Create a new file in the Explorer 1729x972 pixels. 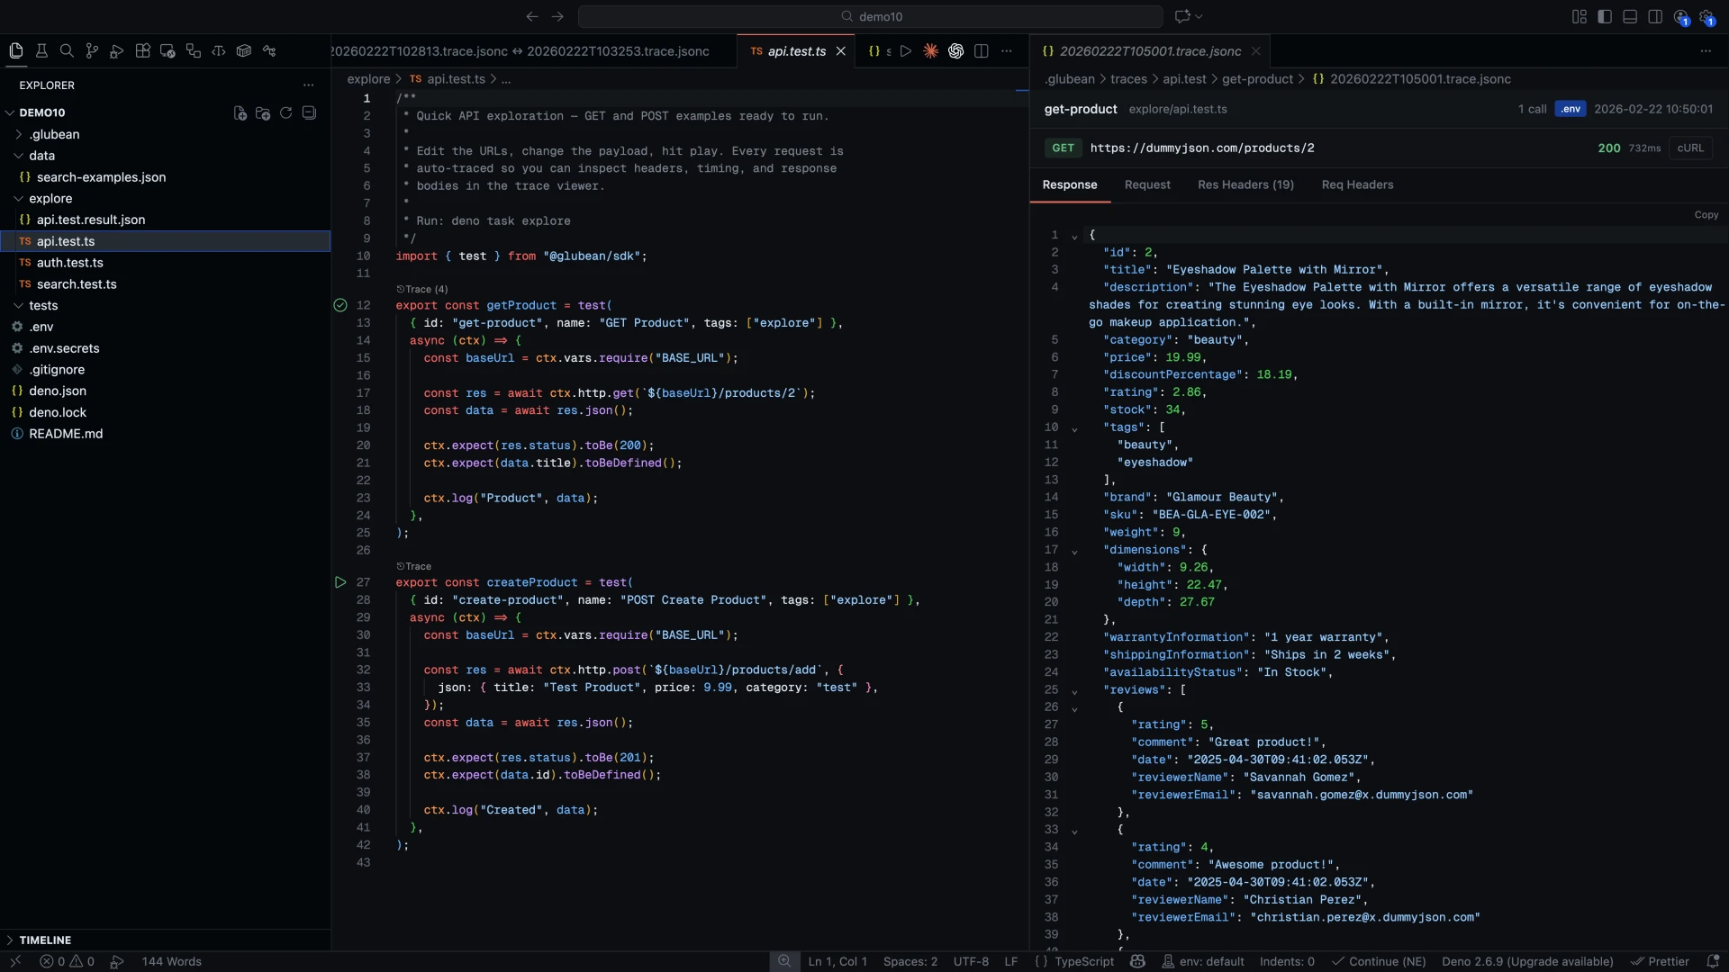coord(240,112)
